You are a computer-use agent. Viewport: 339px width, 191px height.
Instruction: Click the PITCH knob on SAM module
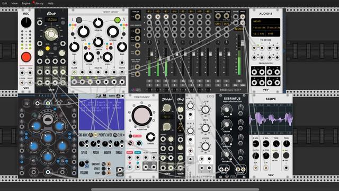click(93, 144)
